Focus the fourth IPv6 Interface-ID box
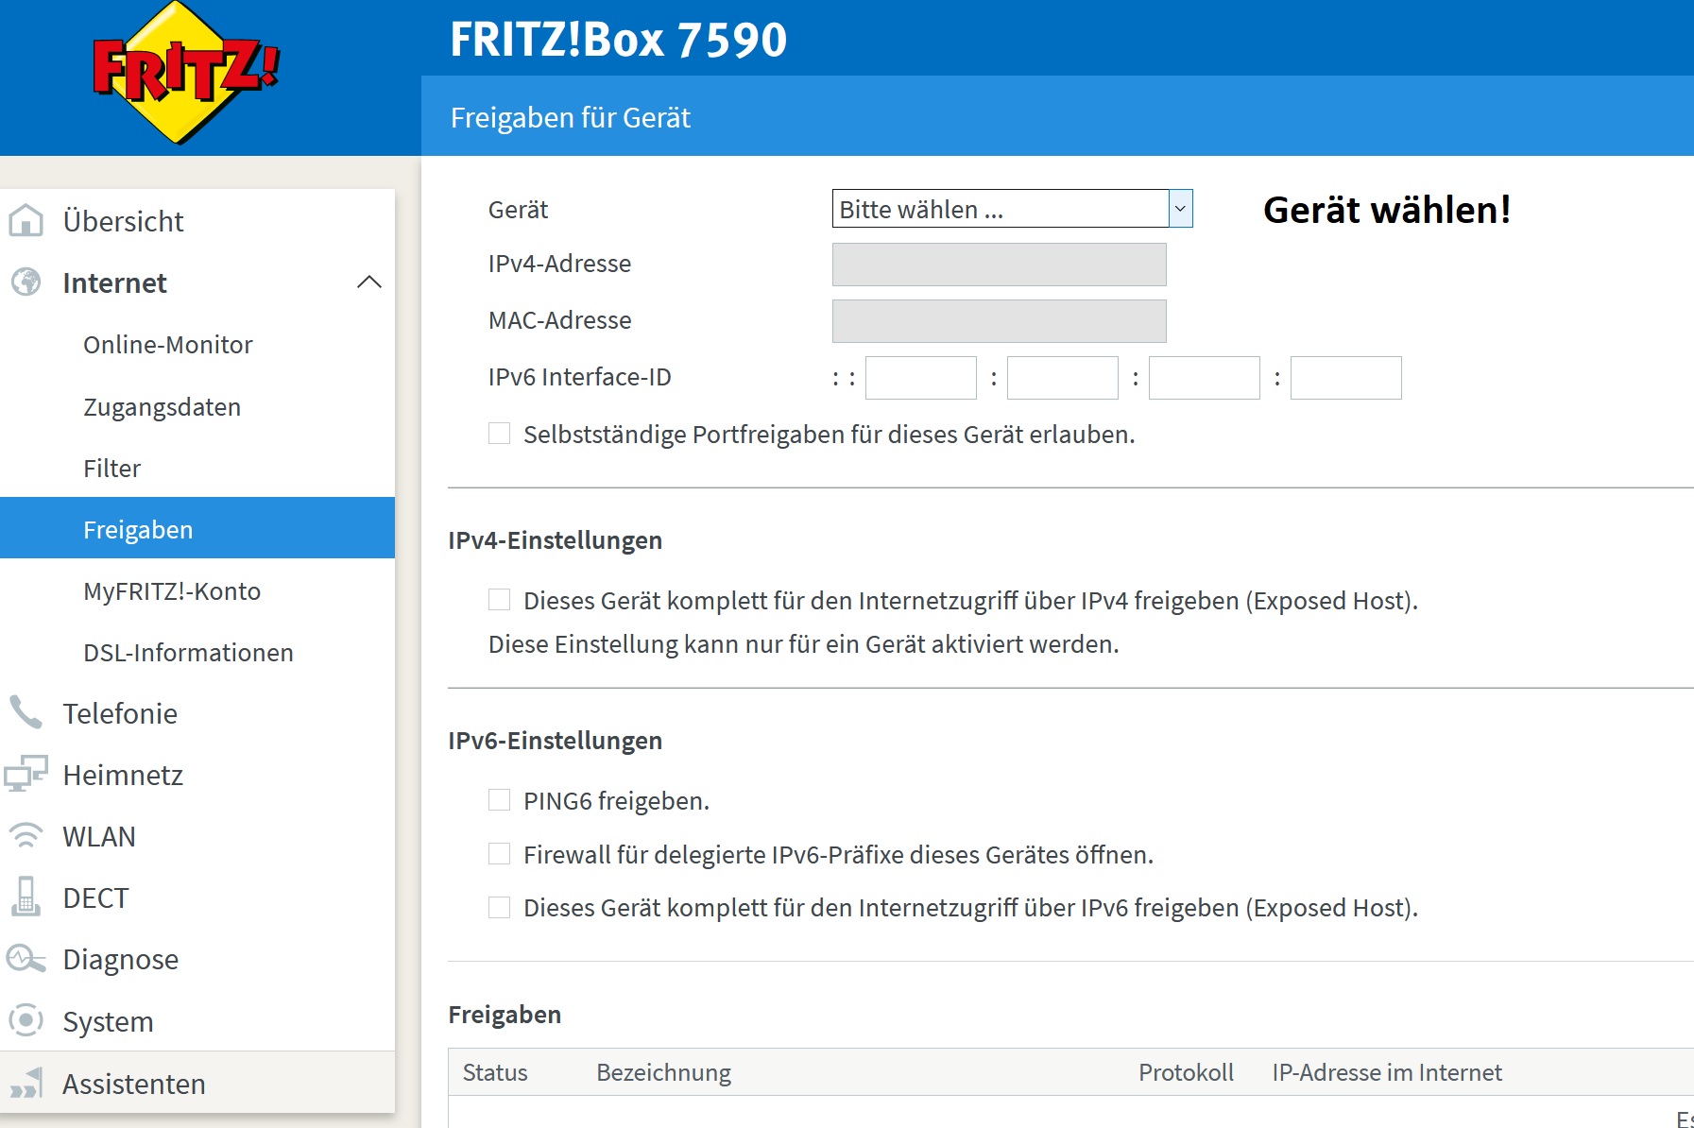 (1345, 378)
